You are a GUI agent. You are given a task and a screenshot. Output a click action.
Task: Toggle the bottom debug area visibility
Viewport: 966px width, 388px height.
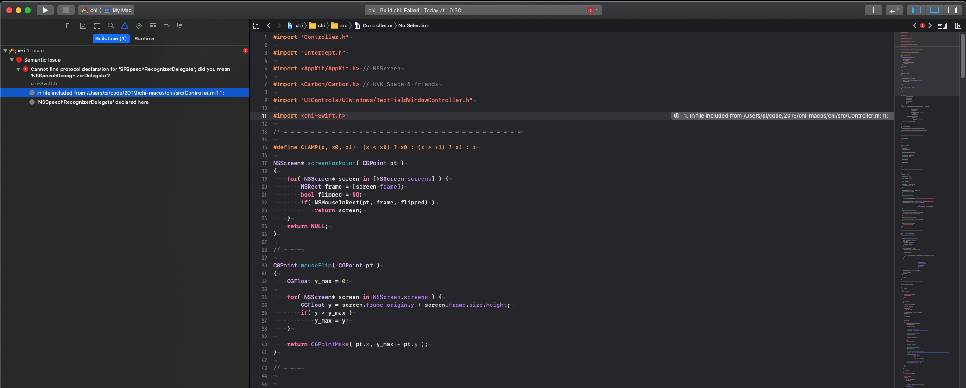pos(934,10)
